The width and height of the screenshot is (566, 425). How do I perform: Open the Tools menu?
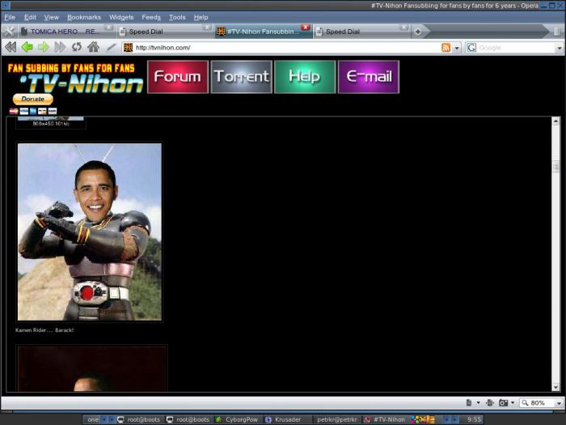177,17
